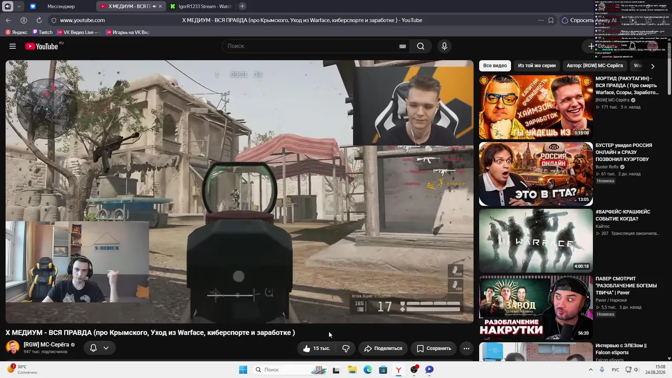Change the РУС input language in the taskbar

615,370
